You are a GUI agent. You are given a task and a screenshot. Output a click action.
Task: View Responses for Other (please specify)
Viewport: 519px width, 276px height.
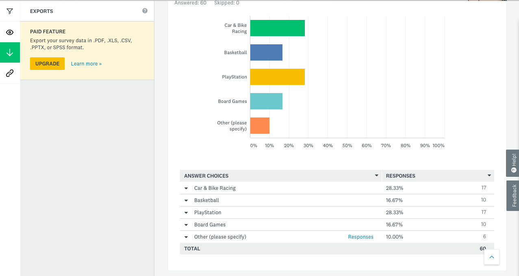click(360, 237)
